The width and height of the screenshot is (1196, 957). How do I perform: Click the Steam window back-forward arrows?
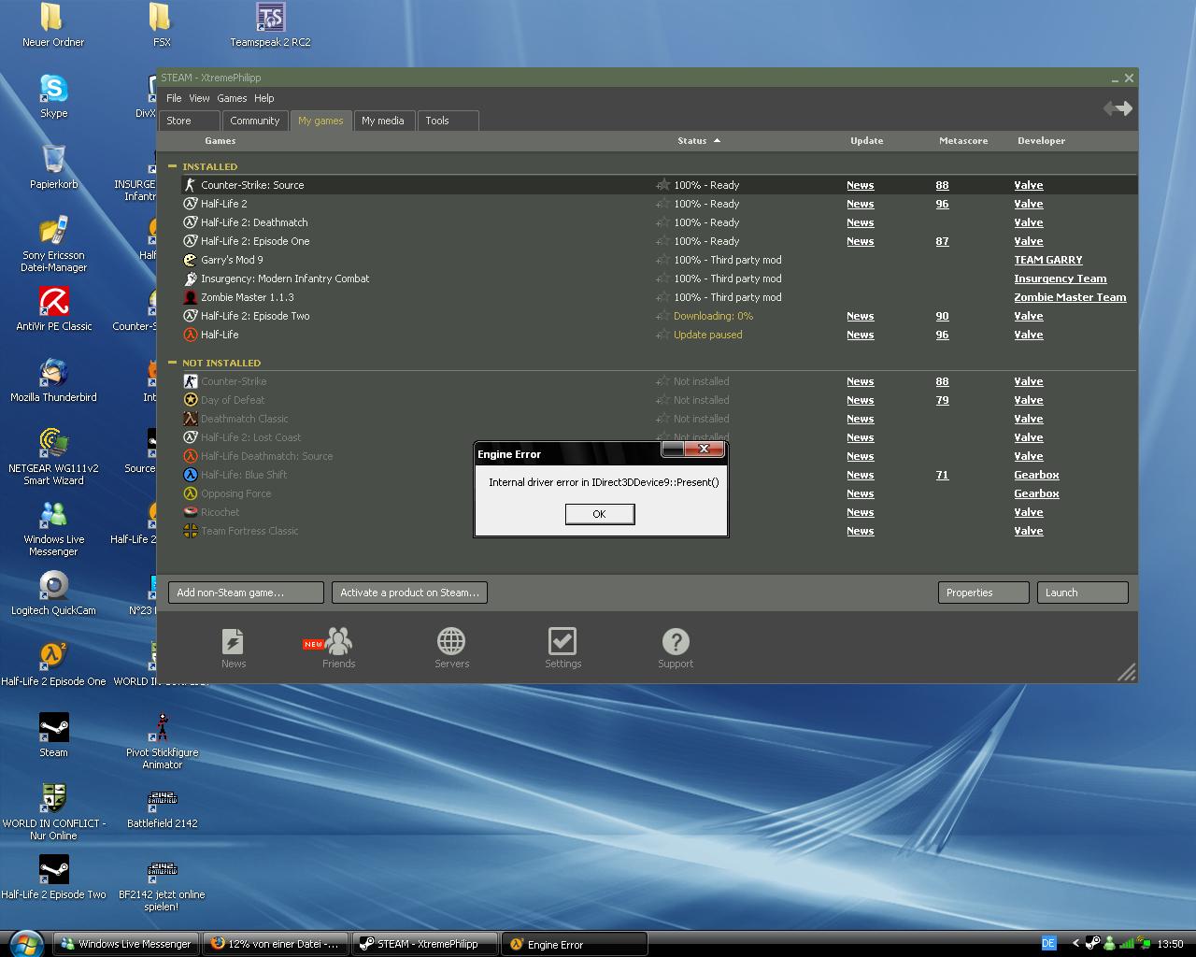pyautogui.click(x=1118, y=108)
